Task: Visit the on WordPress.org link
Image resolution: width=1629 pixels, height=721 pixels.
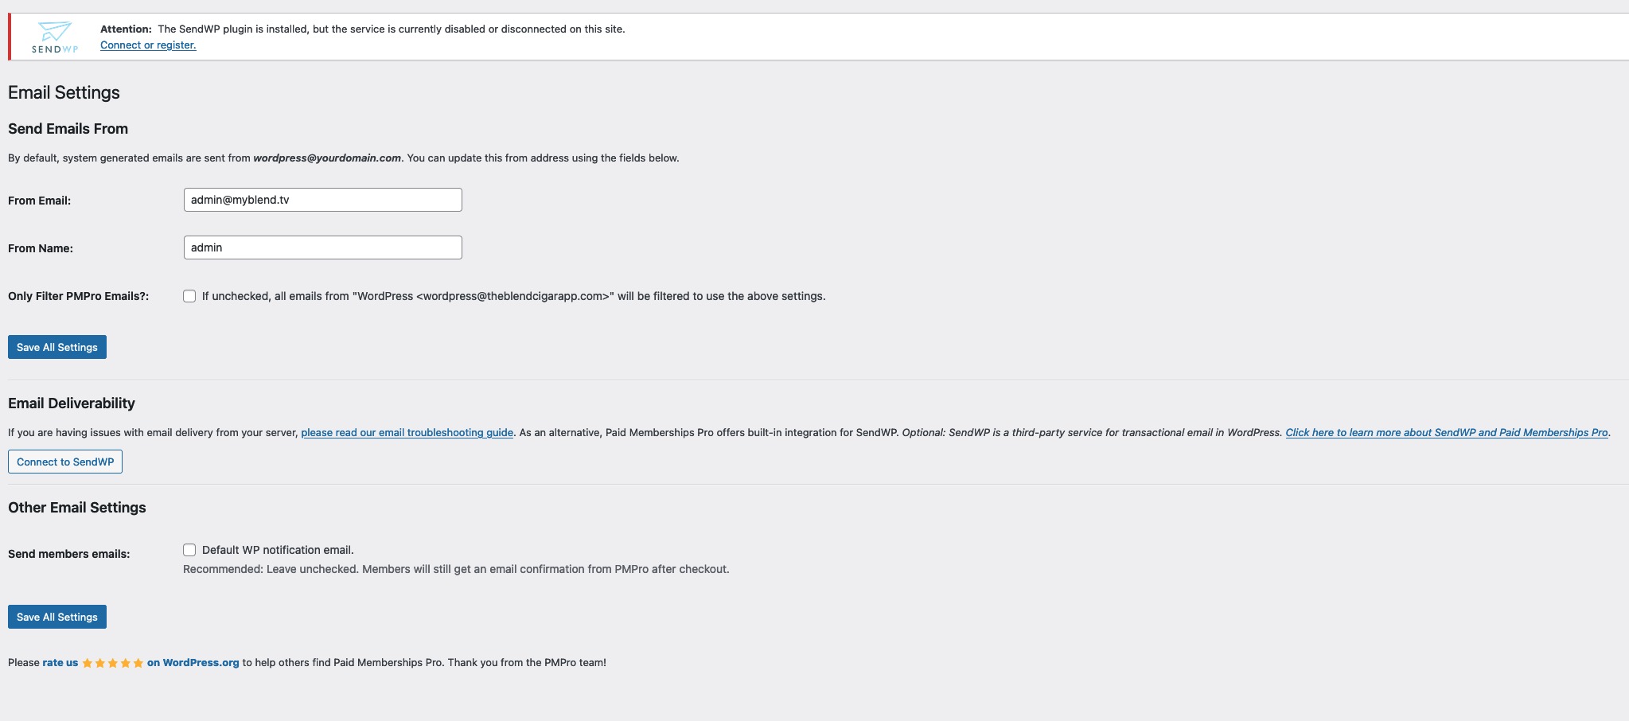Action: (x=193, y=663)
